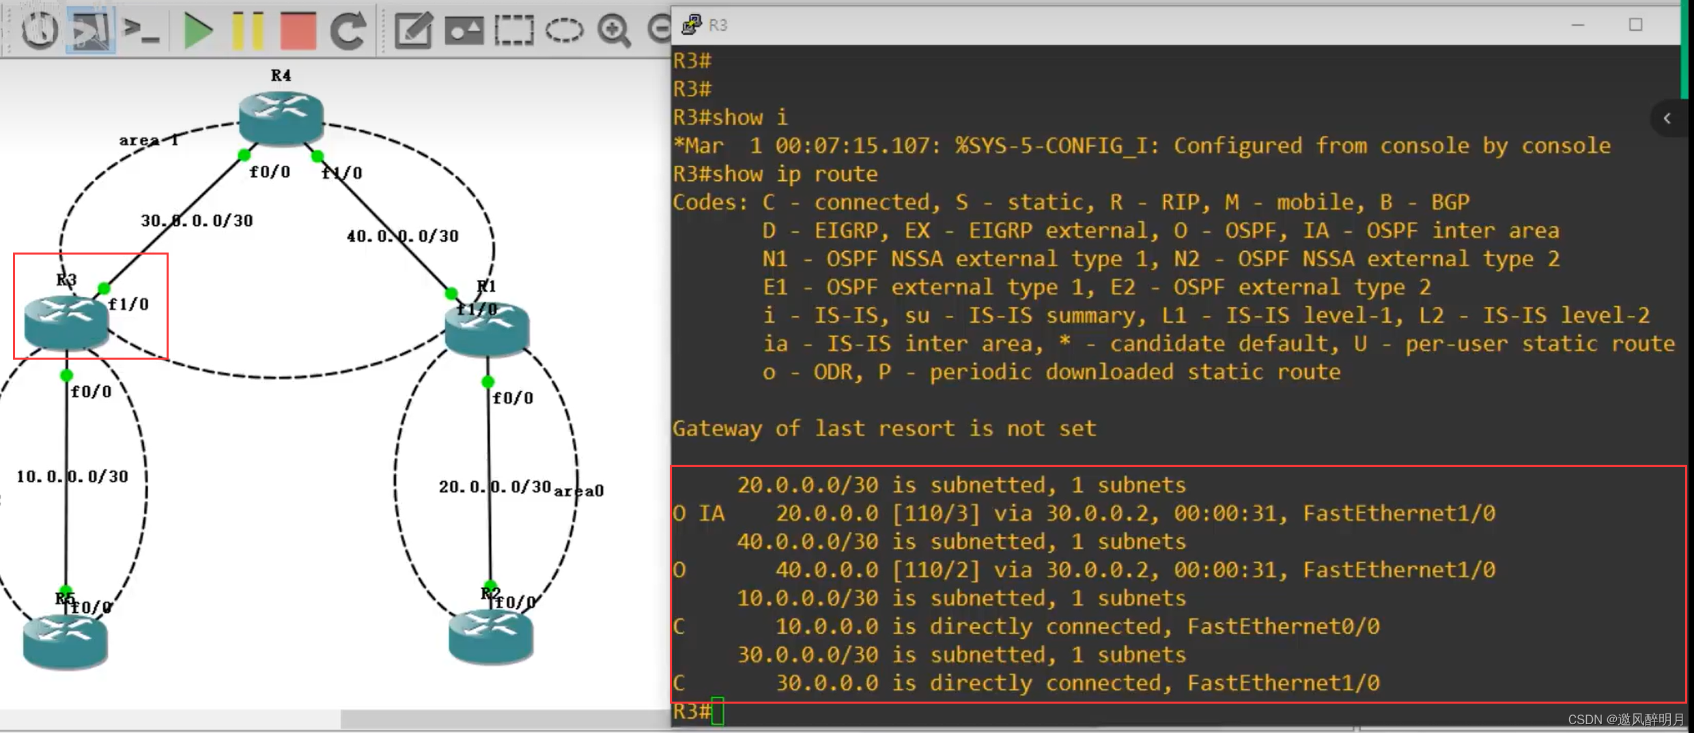Minimize the R3 console window

tap(1577, 25)
